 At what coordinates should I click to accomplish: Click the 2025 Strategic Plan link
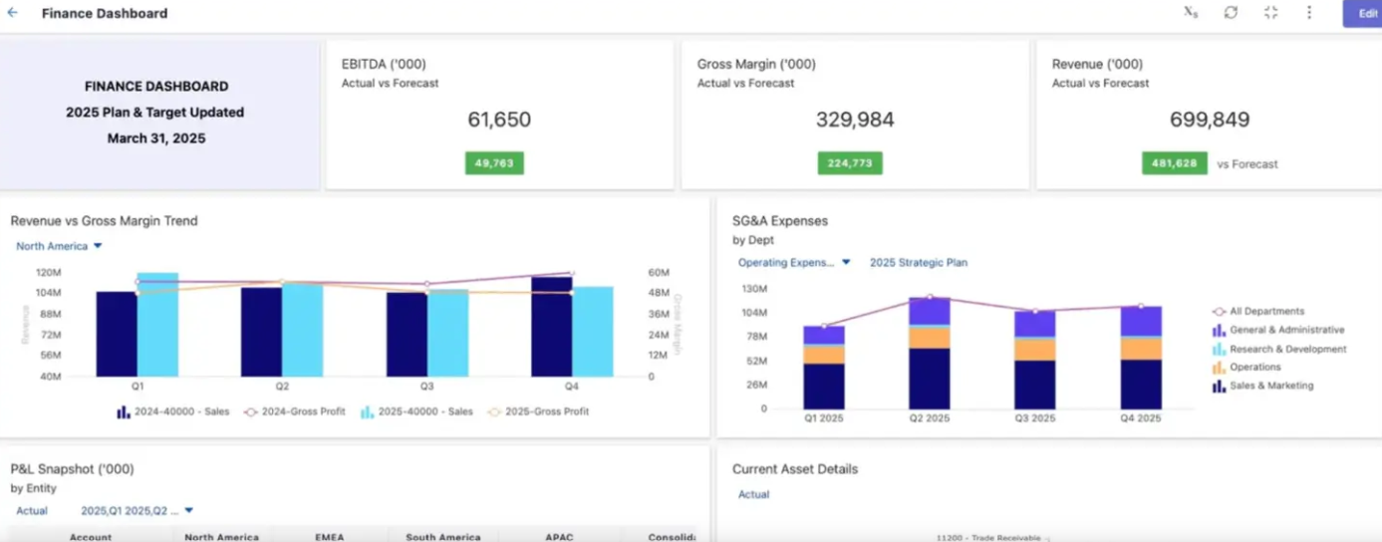coord(918,263)
